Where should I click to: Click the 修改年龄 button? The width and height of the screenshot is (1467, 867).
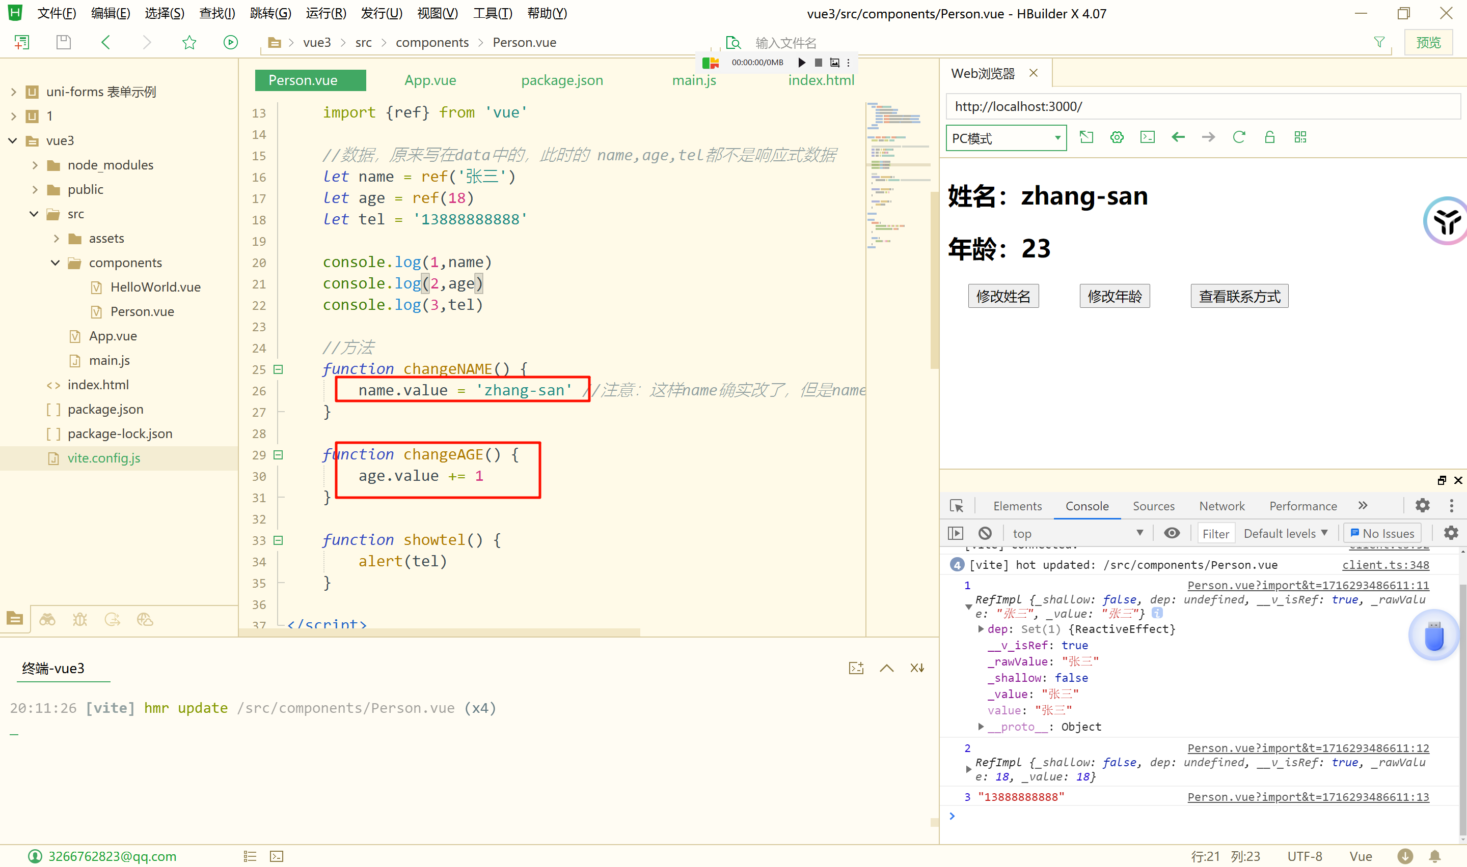[x=1114, y=296]
